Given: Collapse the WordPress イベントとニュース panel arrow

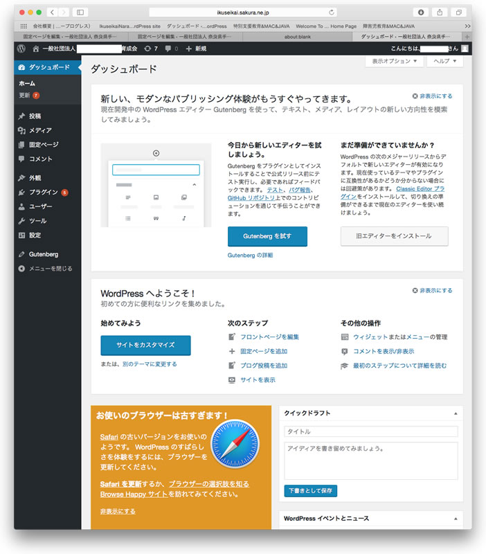Looking at the screenshot, I should pyautogui.click(x=456, y=519).
